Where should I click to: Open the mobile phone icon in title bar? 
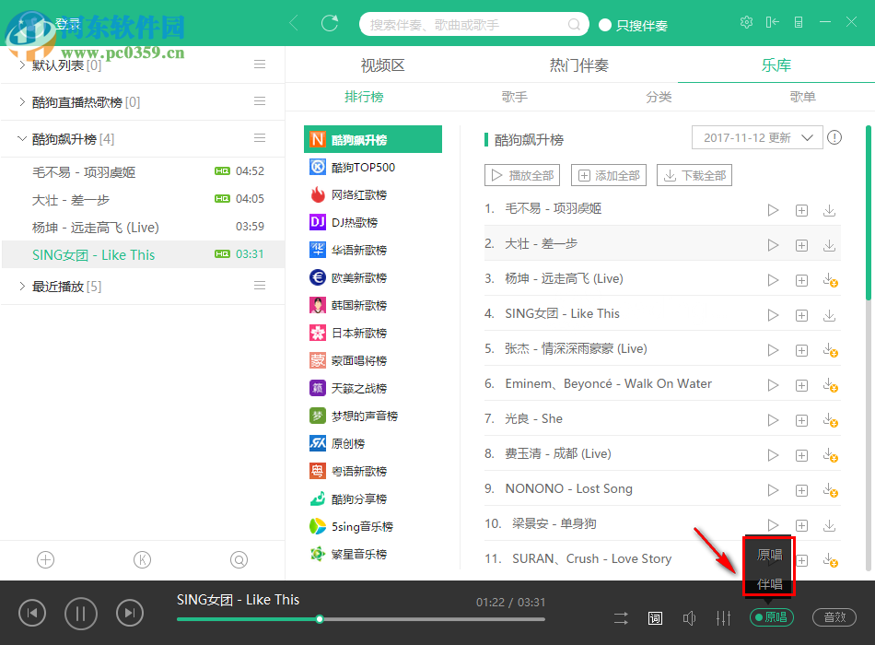pos(799,22)
